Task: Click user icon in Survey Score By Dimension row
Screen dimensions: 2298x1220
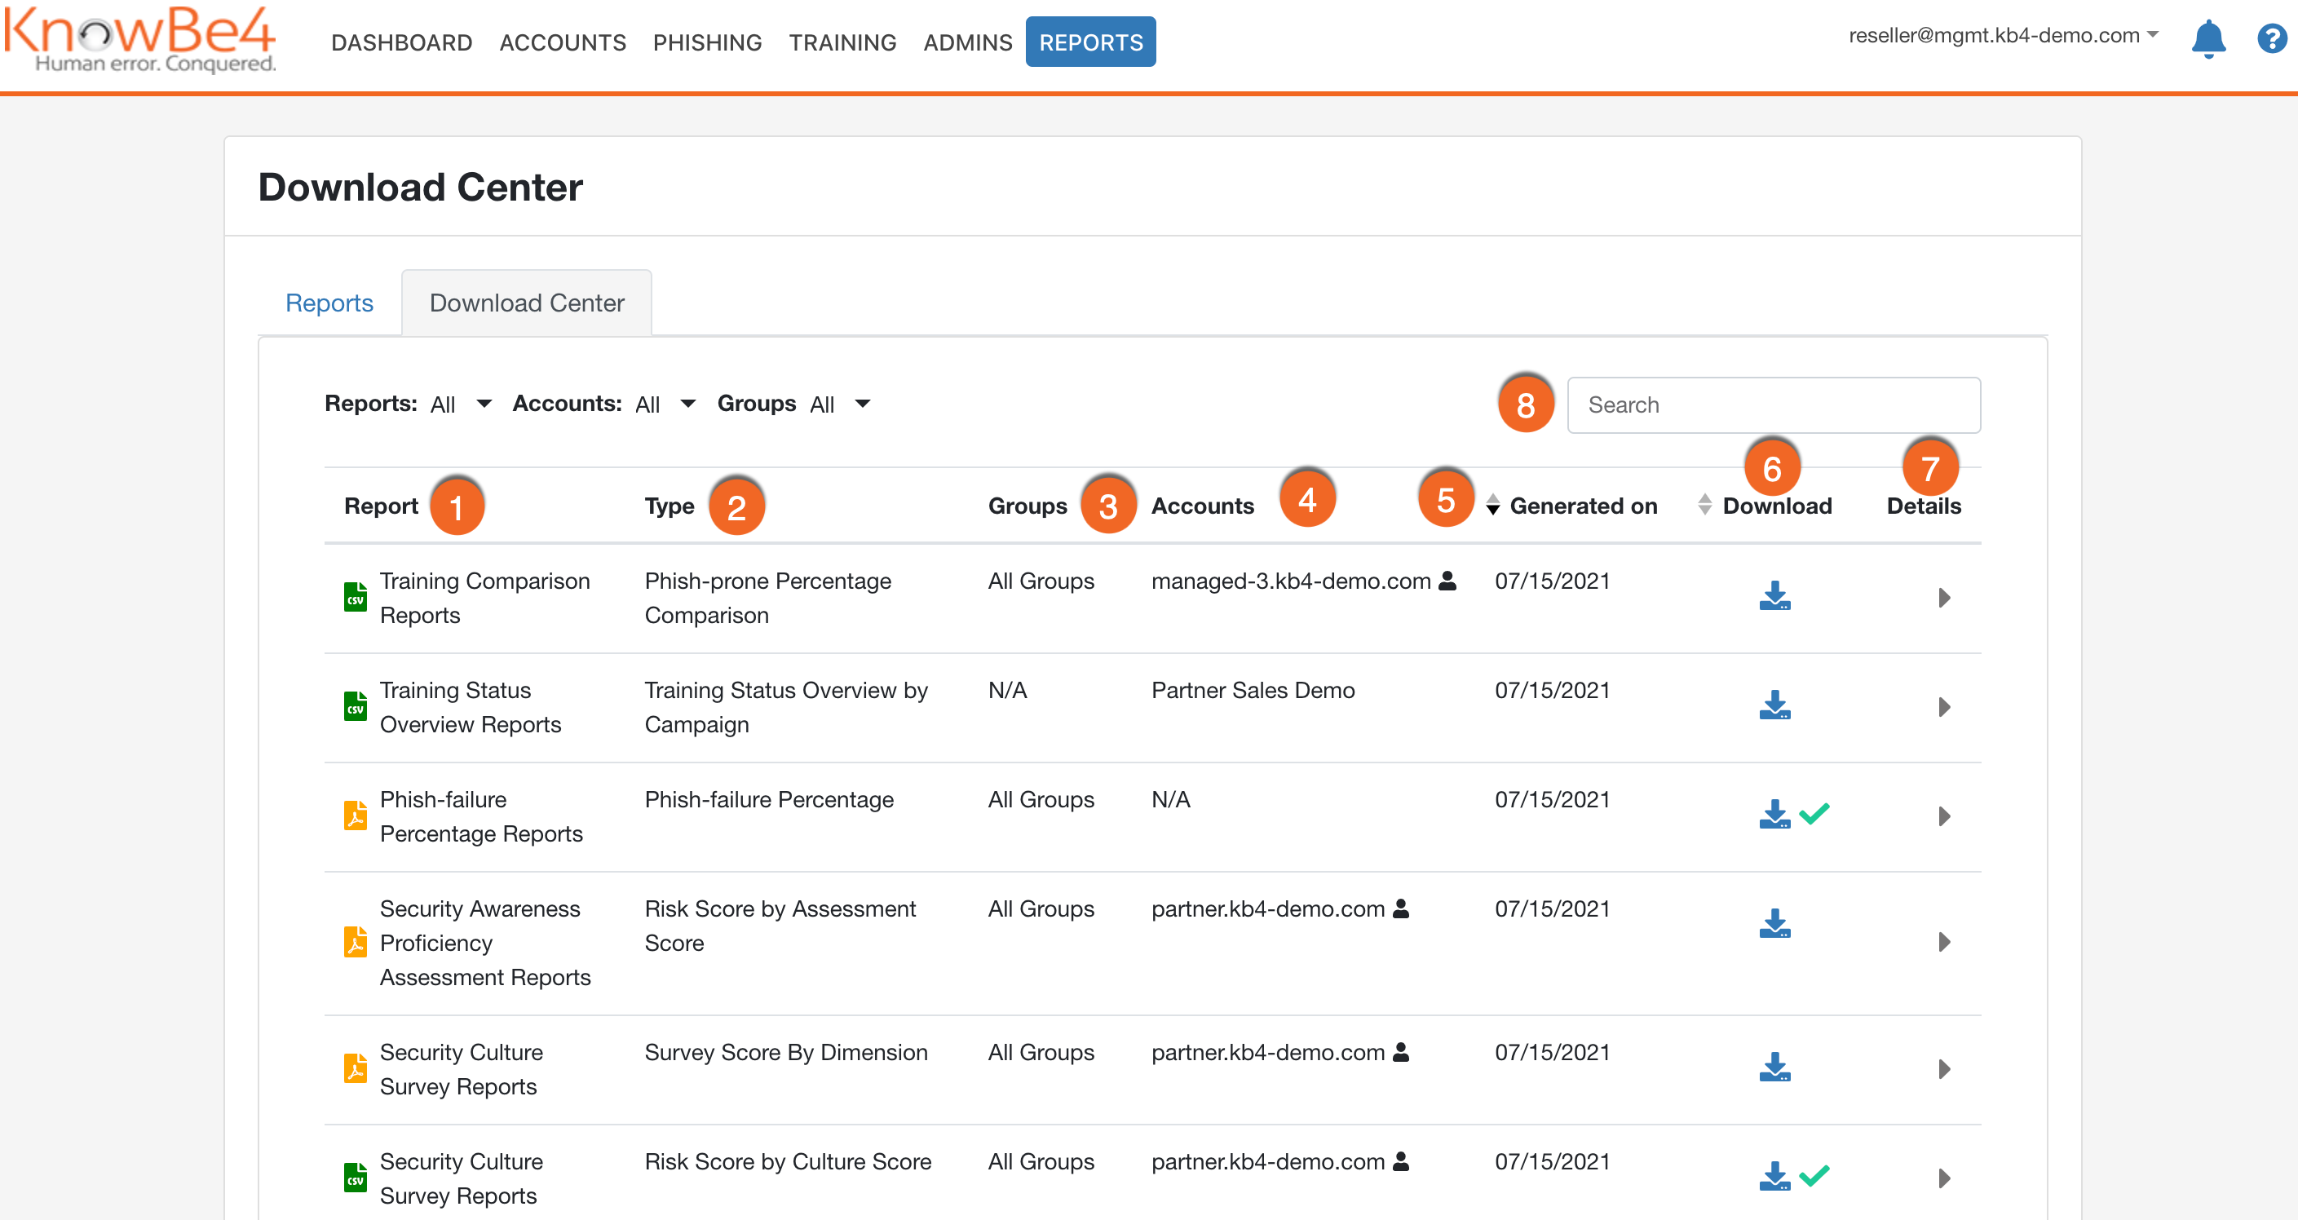Action: (1402, 1052)
